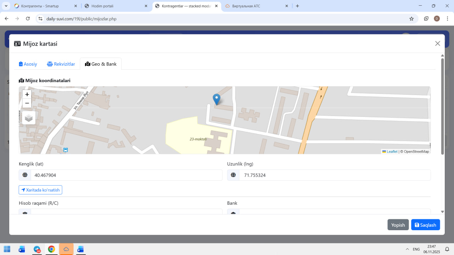The width and height of the screenshot is (454, 255).
Task: Click the Uzunlik (lng) input field
Action: [334, 175]
